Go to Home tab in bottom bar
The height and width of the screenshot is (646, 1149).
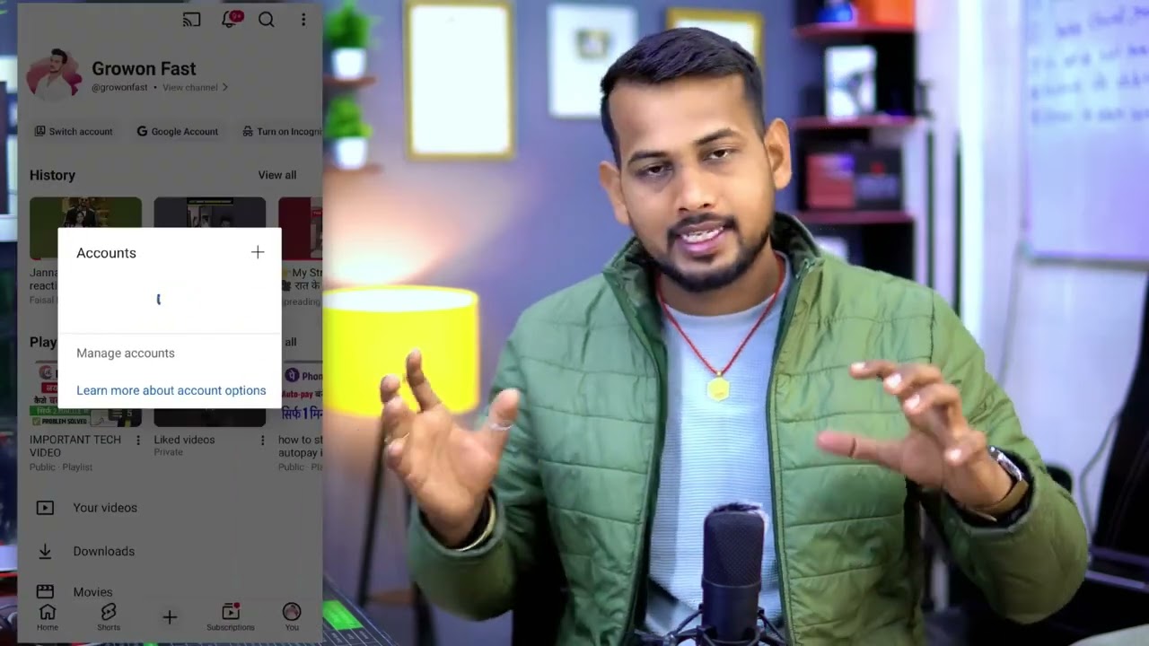48,616
